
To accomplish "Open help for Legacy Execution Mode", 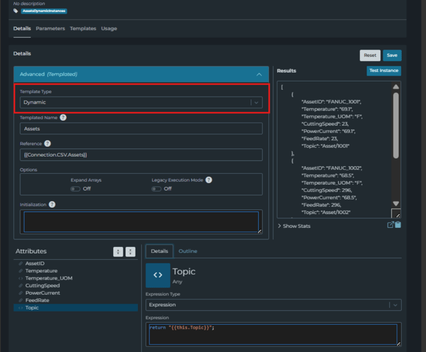I will tap(209, 180).
